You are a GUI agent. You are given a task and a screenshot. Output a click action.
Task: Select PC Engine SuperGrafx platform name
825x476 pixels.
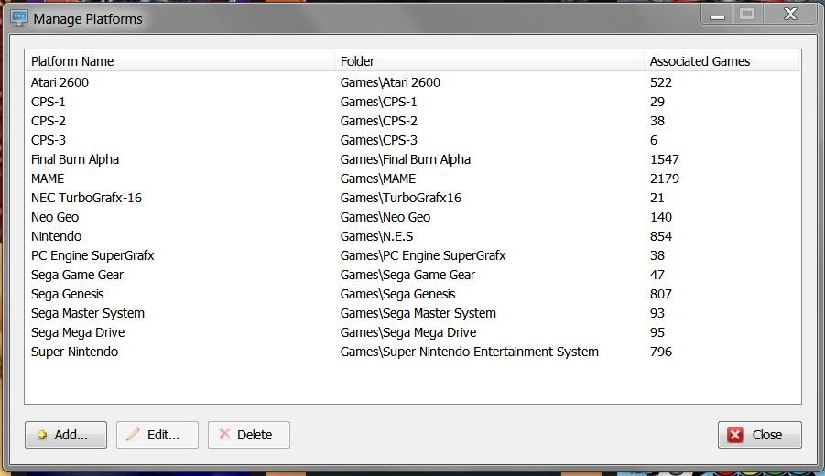click(x=92, y=255)
